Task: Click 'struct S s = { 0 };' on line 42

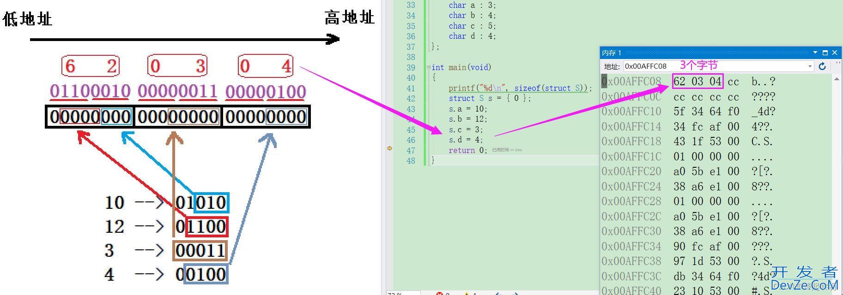Action: [490, 98]
